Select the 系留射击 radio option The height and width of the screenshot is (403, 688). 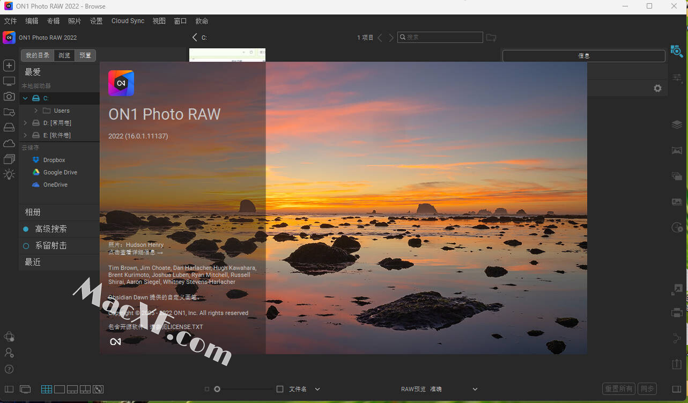tap(26, 246)
